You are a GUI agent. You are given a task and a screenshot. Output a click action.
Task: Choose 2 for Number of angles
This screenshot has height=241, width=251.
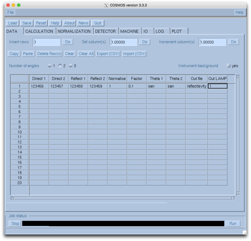click(60, 66)
